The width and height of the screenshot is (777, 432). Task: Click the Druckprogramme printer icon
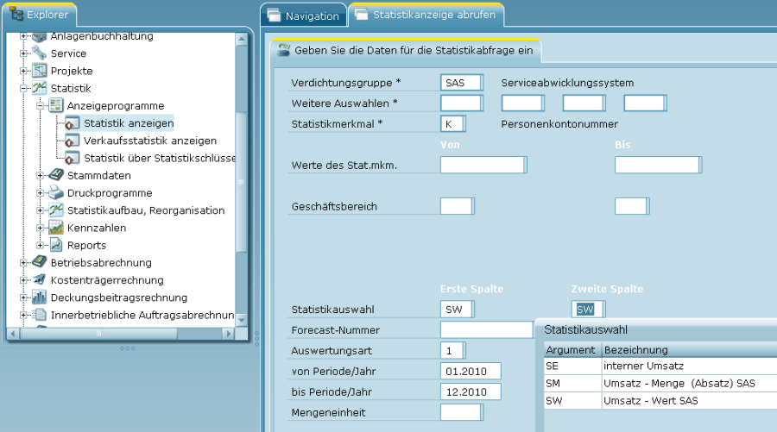[56, 192]
